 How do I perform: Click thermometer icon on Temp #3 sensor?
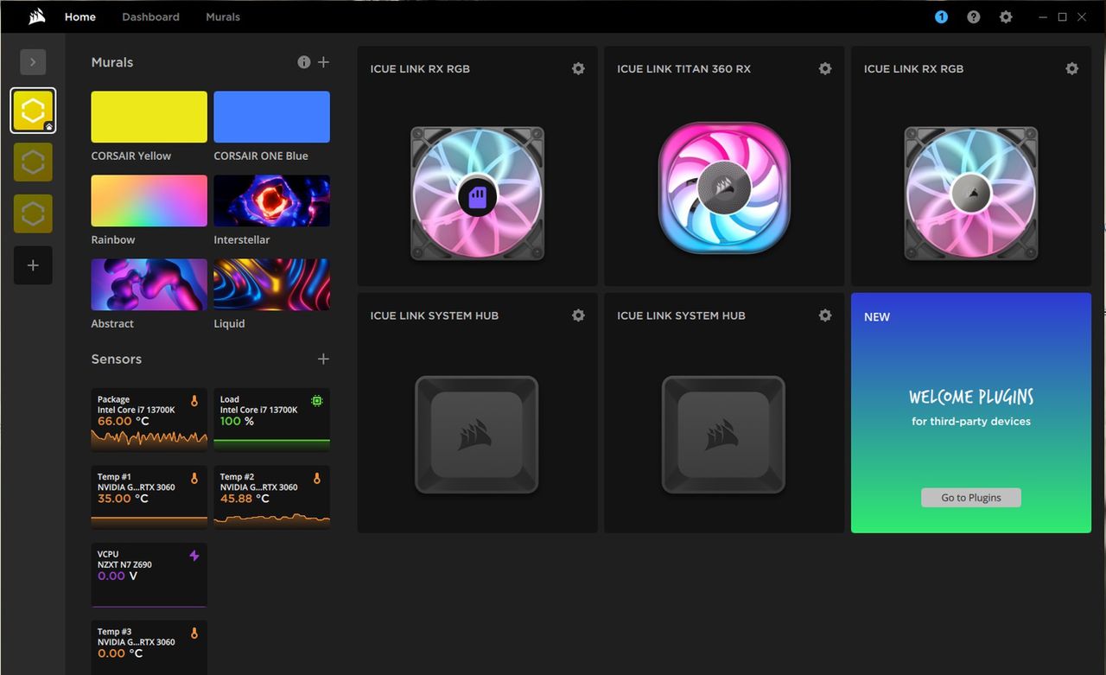tap(194, 633)
